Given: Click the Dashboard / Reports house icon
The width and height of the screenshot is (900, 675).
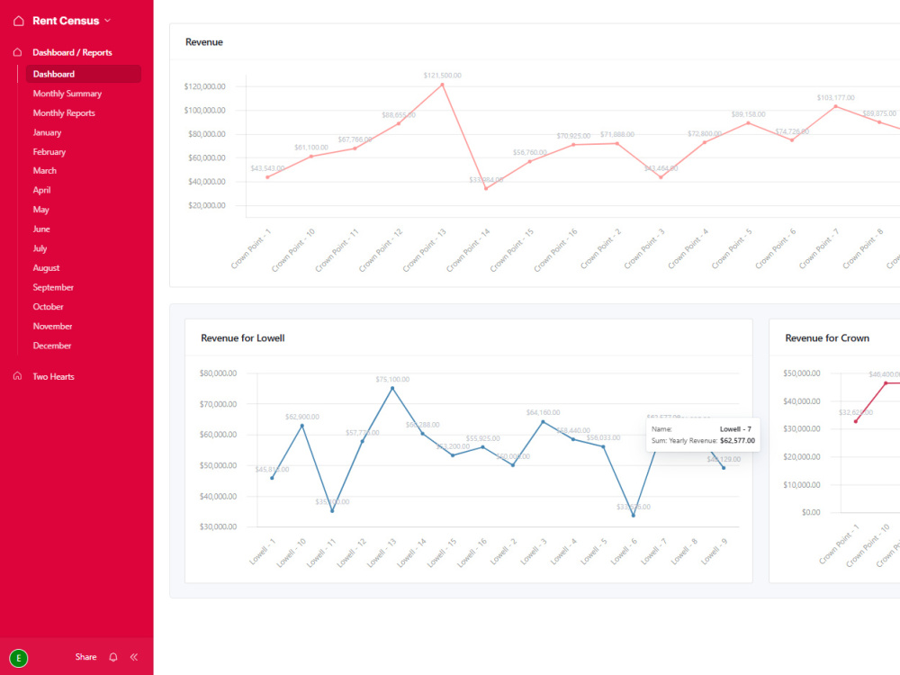Looking at the screenshot, I should [x=18, y=52].
